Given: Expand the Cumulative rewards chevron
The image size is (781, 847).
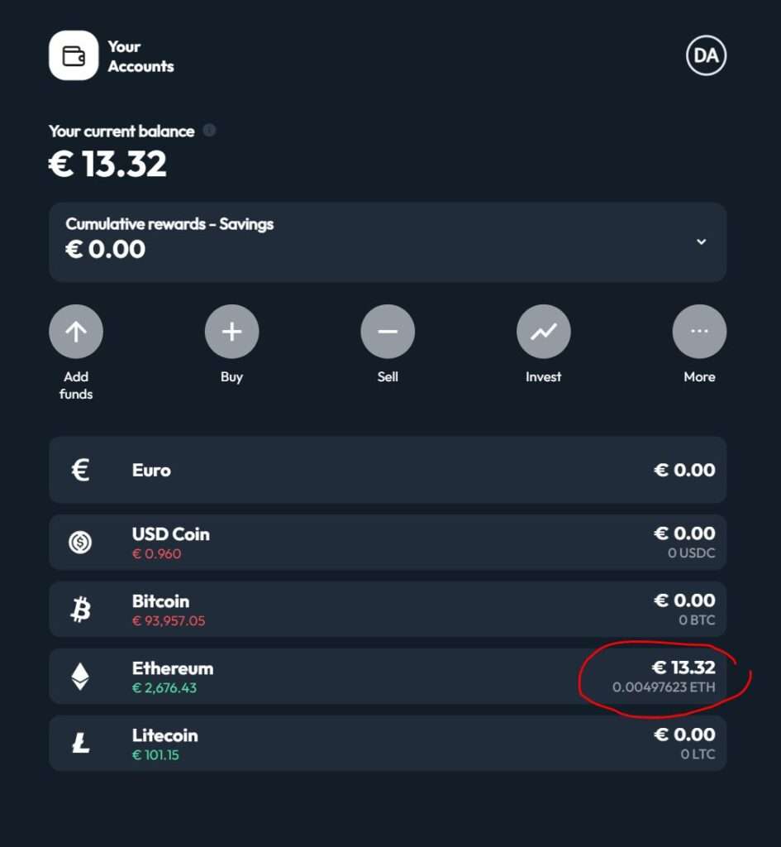Looking at the screenshot, I should [701, 242].
